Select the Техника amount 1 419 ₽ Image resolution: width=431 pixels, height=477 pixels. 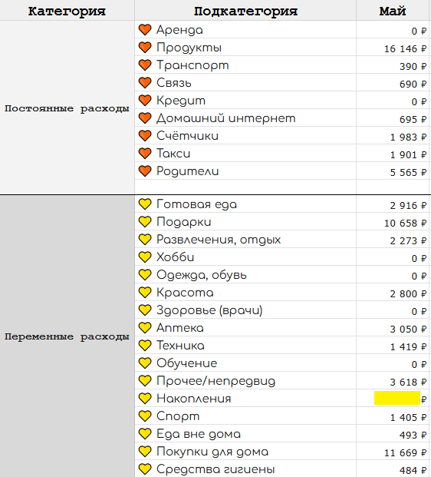pos(408,346)
